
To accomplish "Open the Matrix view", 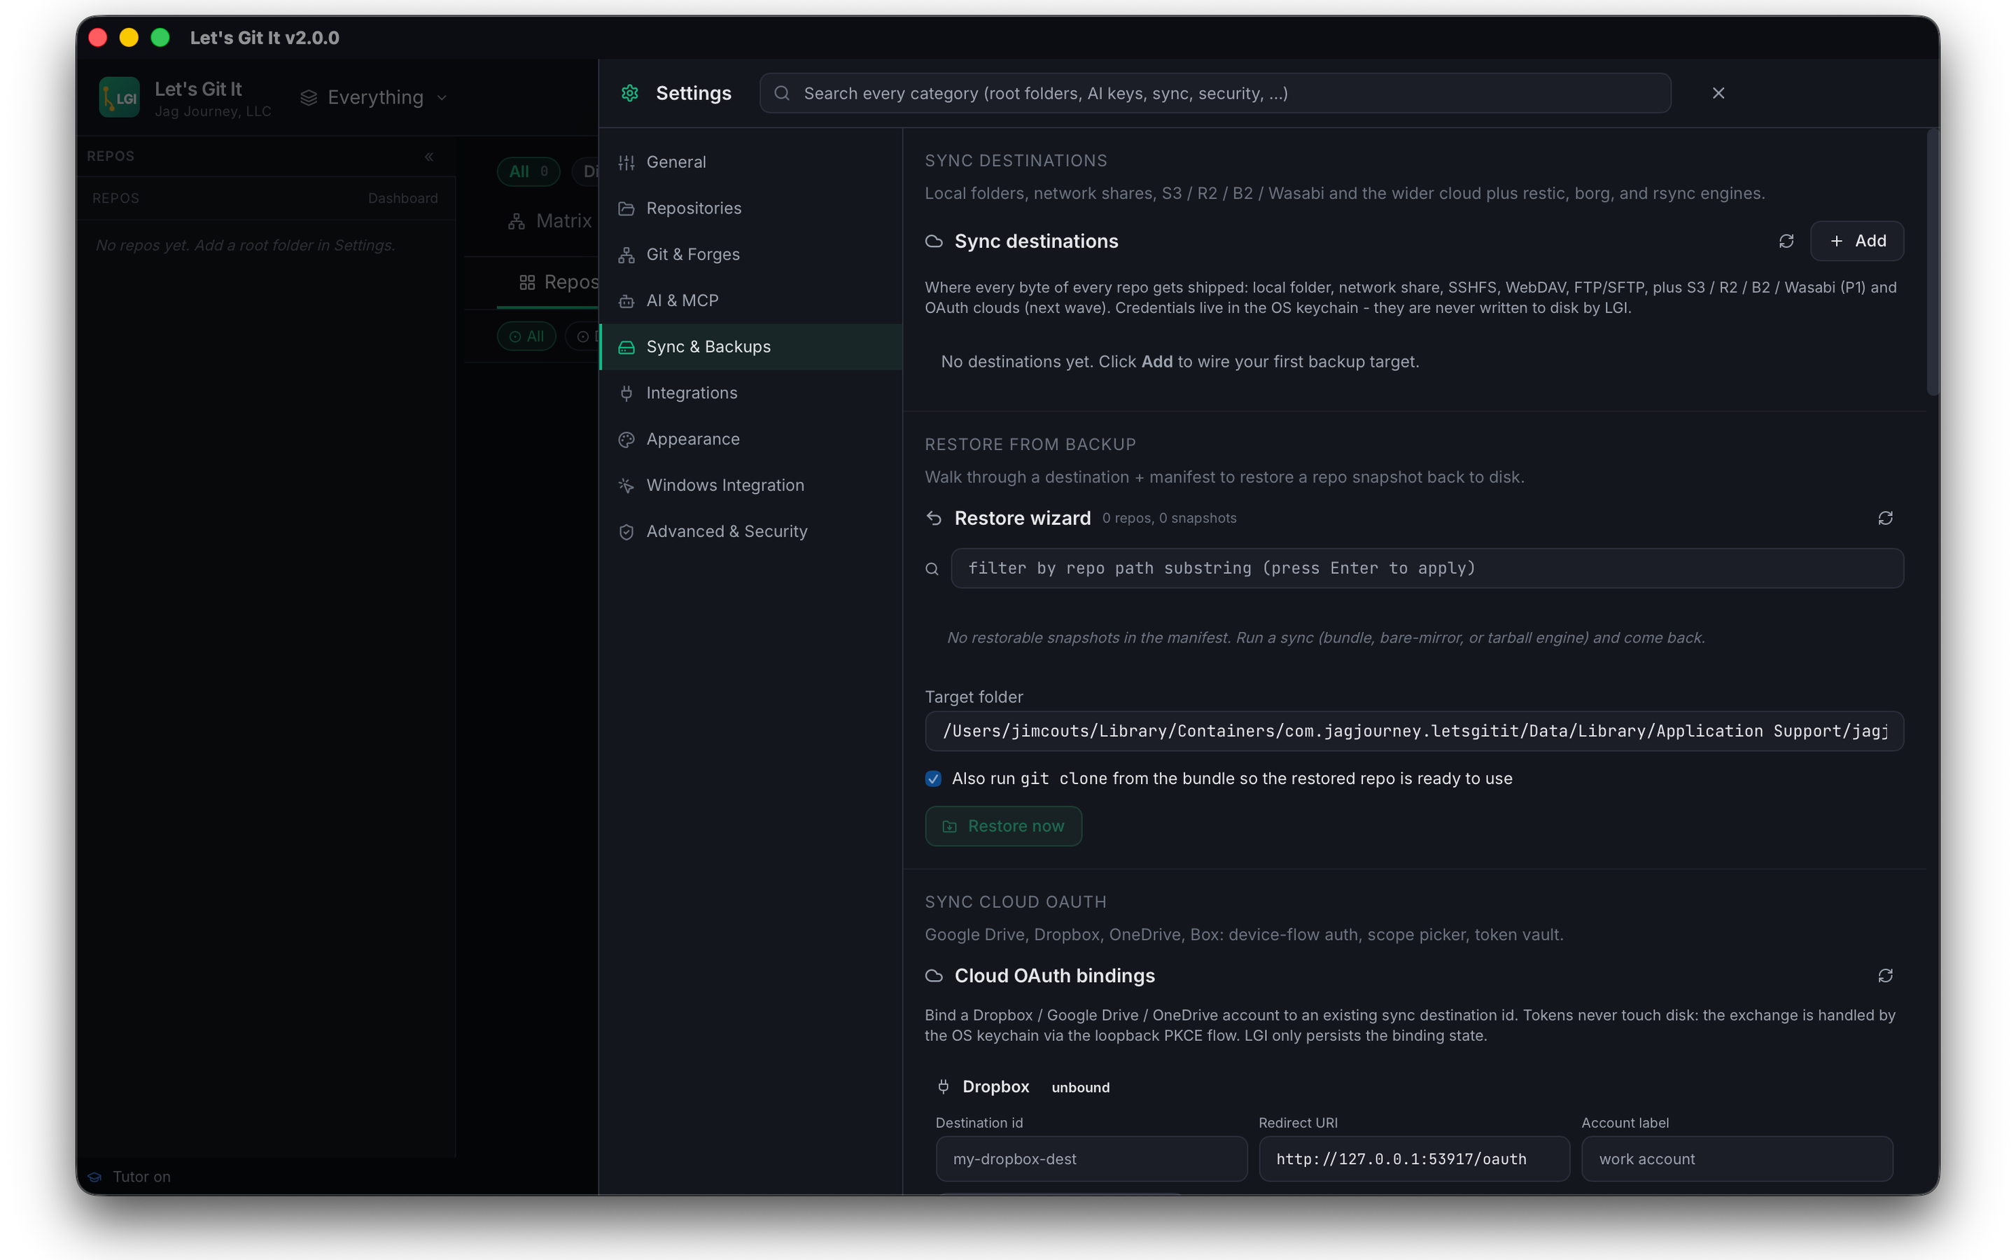I will click(x=551, y=220).
